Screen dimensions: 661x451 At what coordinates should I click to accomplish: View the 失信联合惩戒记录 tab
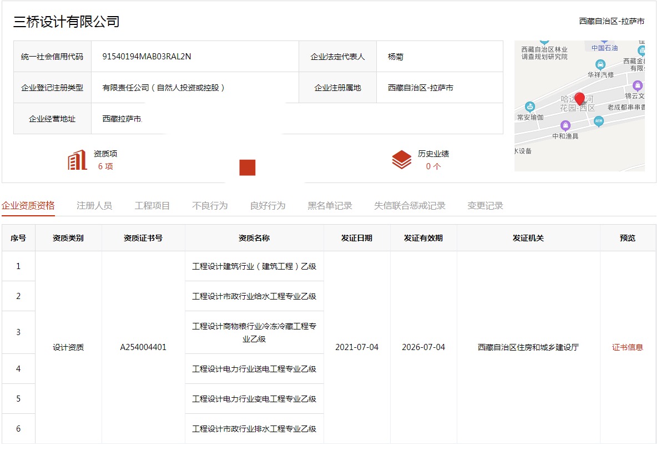point(410,206)
